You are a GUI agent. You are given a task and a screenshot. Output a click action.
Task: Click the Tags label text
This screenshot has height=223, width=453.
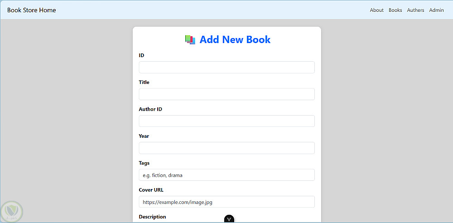[x=144, y=163]
